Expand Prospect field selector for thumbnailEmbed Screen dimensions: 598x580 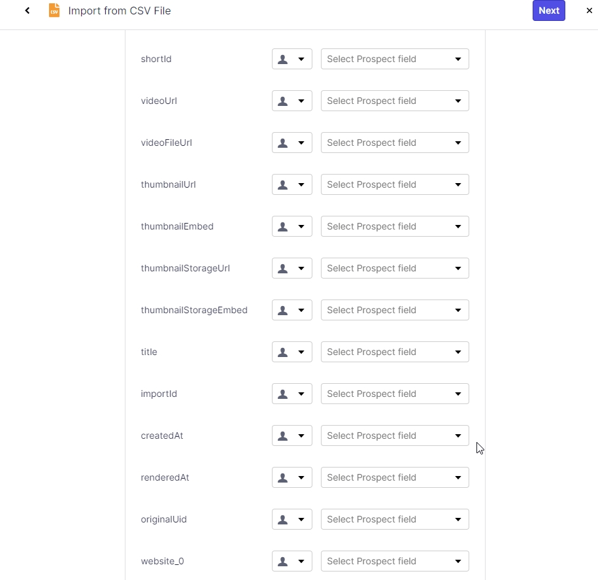tap(395, 226)
